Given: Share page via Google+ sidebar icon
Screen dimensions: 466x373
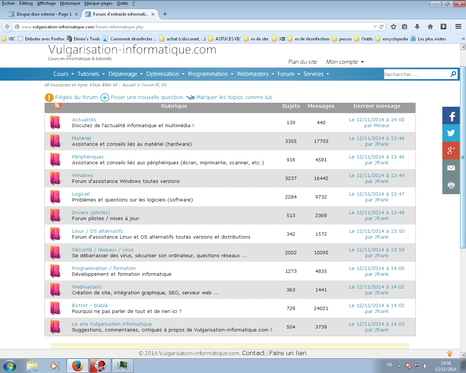Looking at the screenshot, I should (x=451, y=150).
